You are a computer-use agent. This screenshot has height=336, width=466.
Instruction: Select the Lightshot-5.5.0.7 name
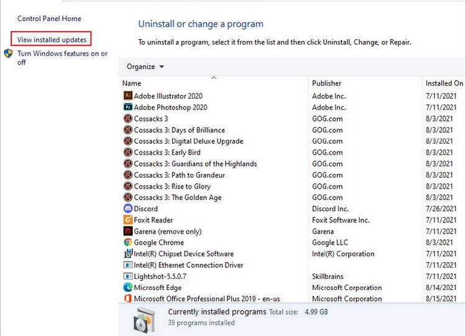[x=160, y=276]
